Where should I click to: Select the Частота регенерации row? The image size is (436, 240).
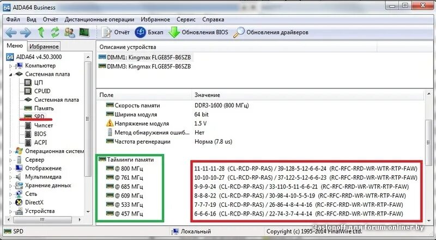click(x=260, y=141)
